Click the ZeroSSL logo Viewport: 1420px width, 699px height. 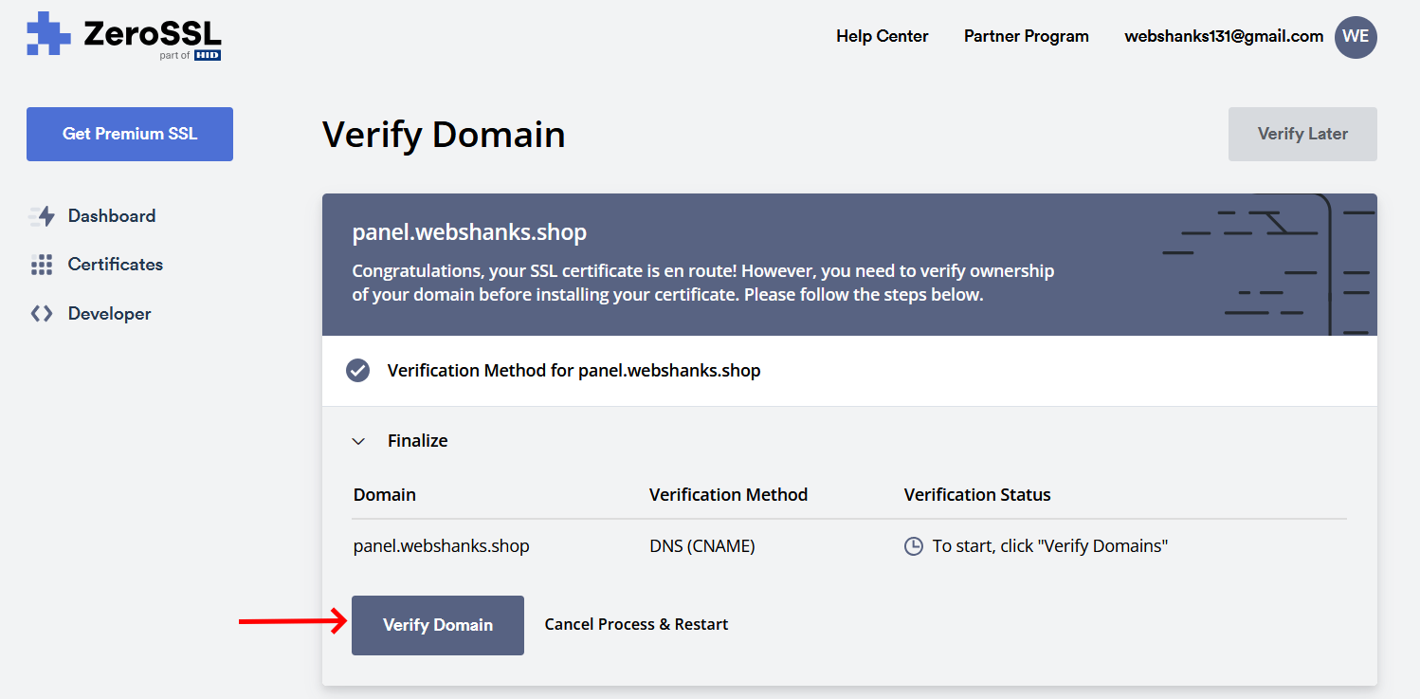124,36
